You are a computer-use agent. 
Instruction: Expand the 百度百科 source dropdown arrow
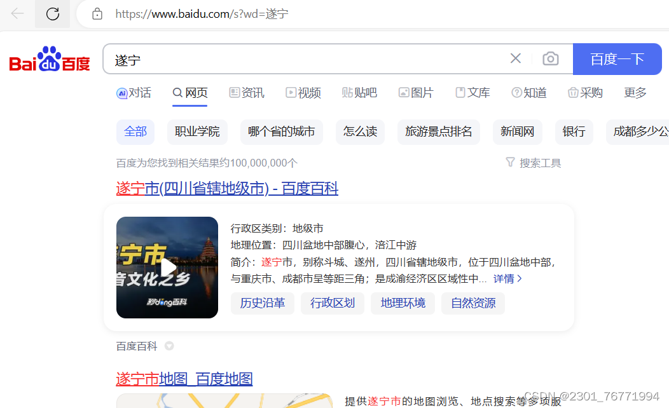(x=169, y=346)
